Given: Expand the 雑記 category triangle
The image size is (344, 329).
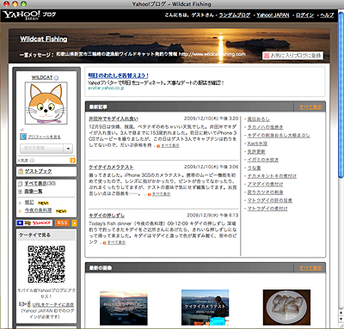Looking at the screenshot, I should click(20, 203).
